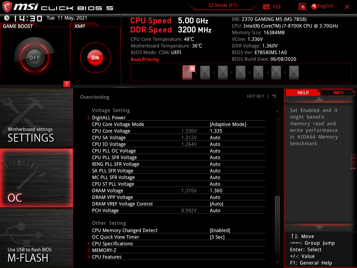Select the RING PLL SFR Voltage row
357x268 pixels.
tap(178, 164)
